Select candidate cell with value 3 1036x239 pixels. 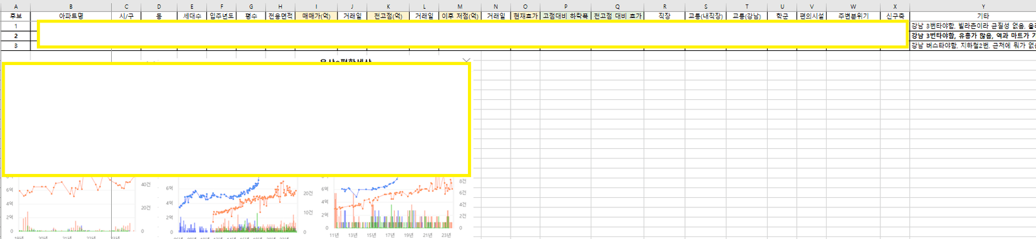[16, 46]
